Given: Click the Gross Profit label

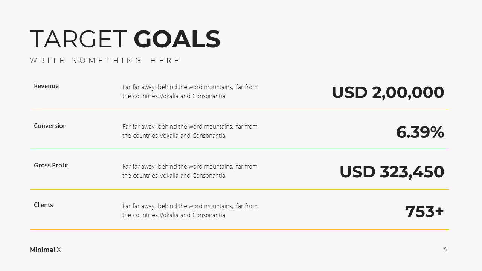Looking at the screenshot, I should point(51,165).
